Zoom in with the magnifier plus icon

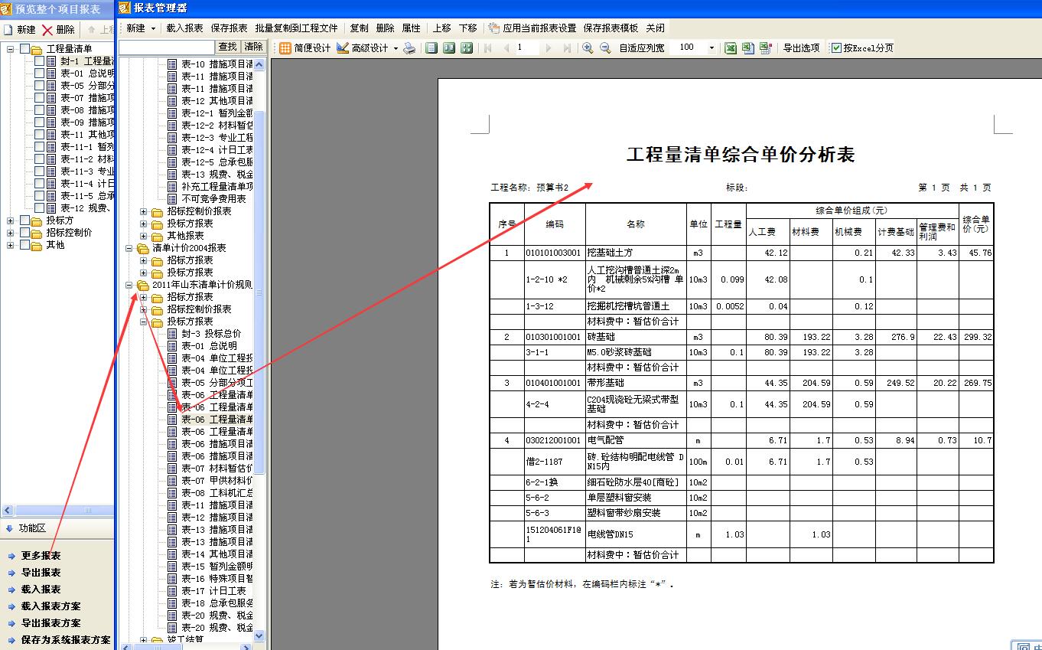click(588, 47)
